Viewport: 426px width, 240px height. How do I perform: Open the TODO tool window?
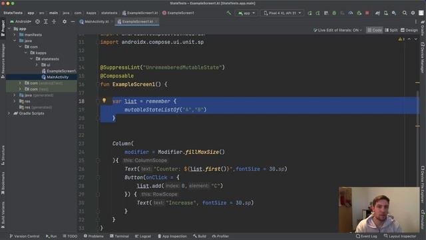point(70,236)
